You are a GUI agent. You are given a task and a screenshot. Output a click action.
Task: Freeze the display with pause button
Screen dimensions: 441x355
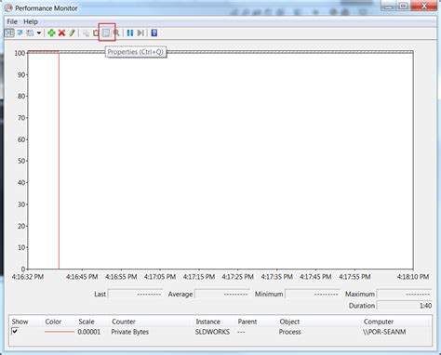tap(130, 33)
